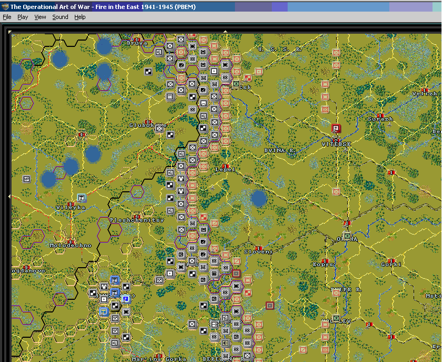Click the airfield symbol just southeast of Vitebsk
The height and width of the screenshot is (362, 442).
click(x=346, y=150)
